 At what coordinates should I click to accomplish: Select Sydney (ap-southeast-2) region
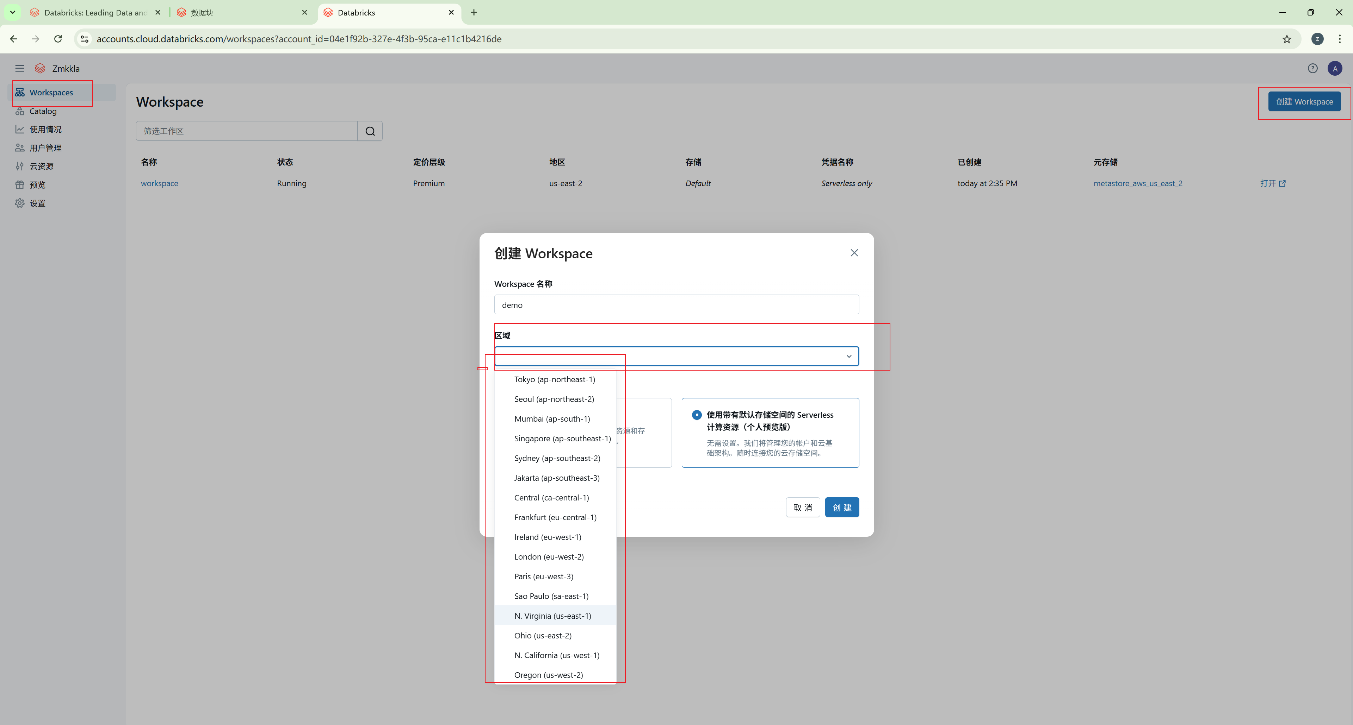pos(555,458)
